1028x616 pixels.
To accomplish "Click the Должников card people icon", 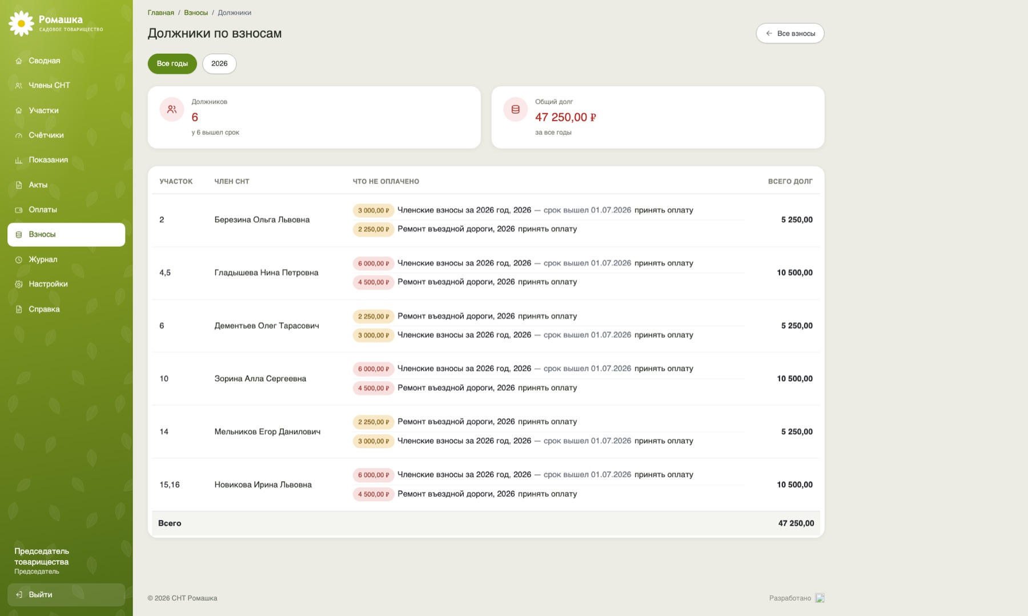I will click(172, 110).
